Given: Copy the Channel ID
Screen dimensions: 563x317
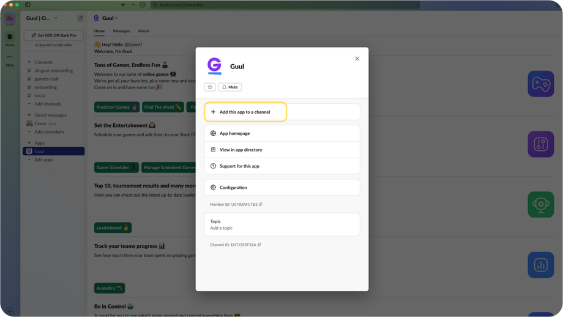Looking at the screenshot, I should point(259,245).
